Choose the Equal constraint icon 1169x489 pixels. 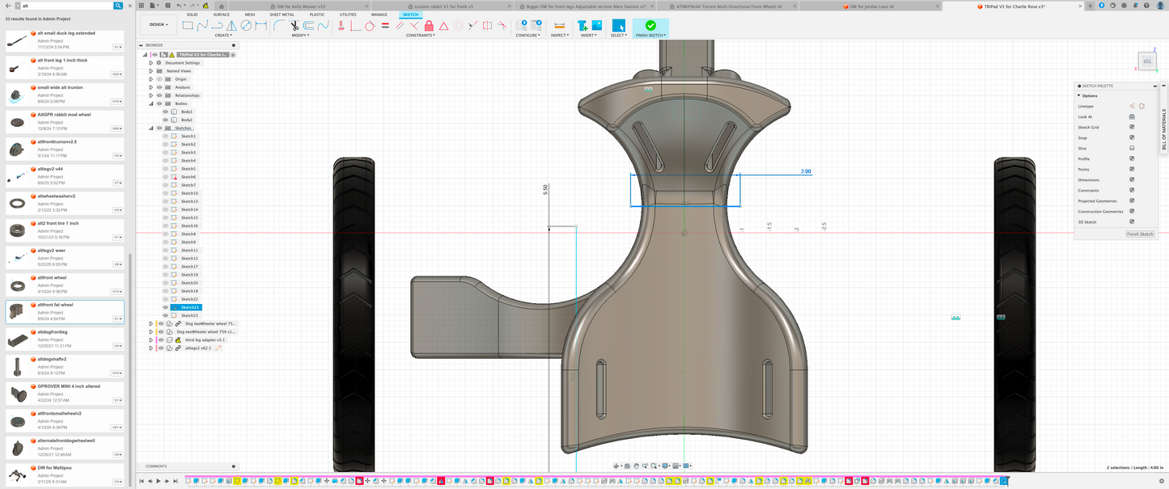pyautogui.click(x=385, y=26)
